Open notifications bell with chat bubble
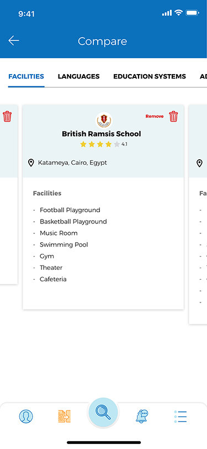 coord(142,416)
